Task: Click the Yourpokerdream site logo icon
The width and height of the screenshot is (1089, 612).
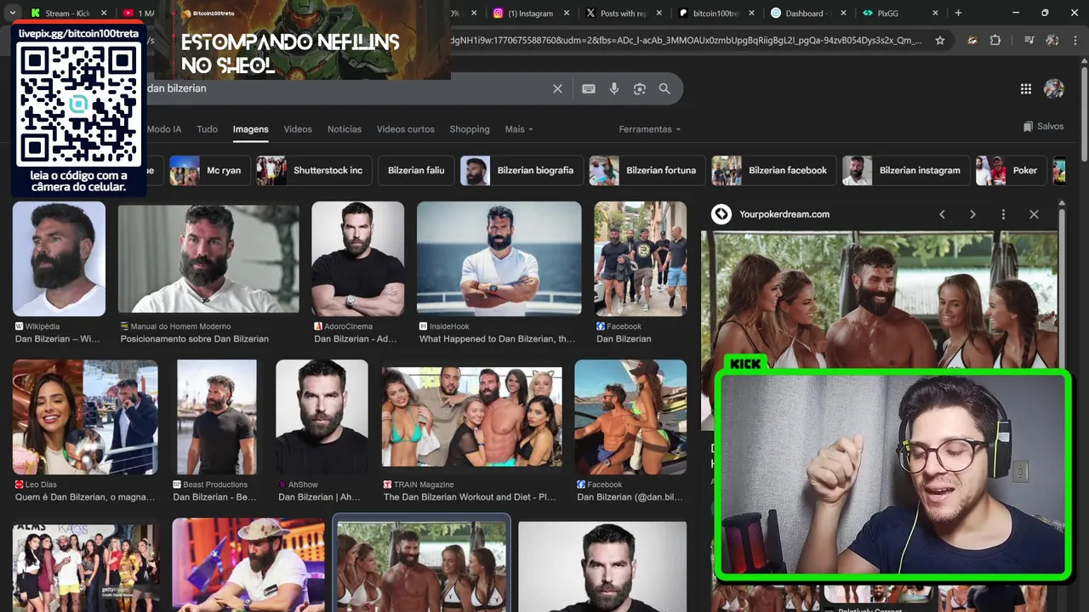Action: [721, 214]
